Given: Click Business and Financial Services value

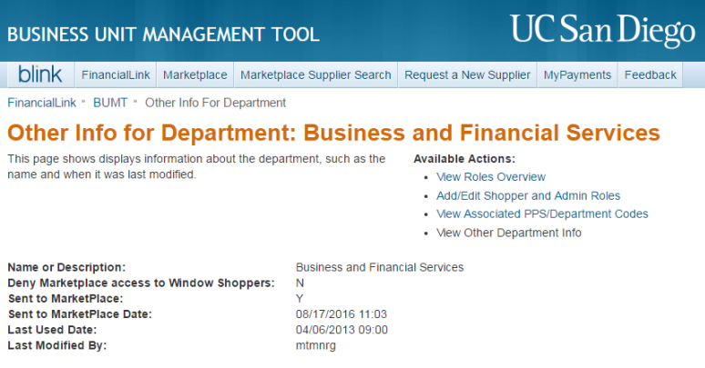Looking at the screenshot, I should click(380, 267).
